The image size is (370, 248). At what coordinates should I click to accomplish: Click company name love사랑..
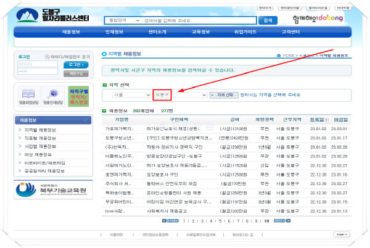click(x=115, y=211)
